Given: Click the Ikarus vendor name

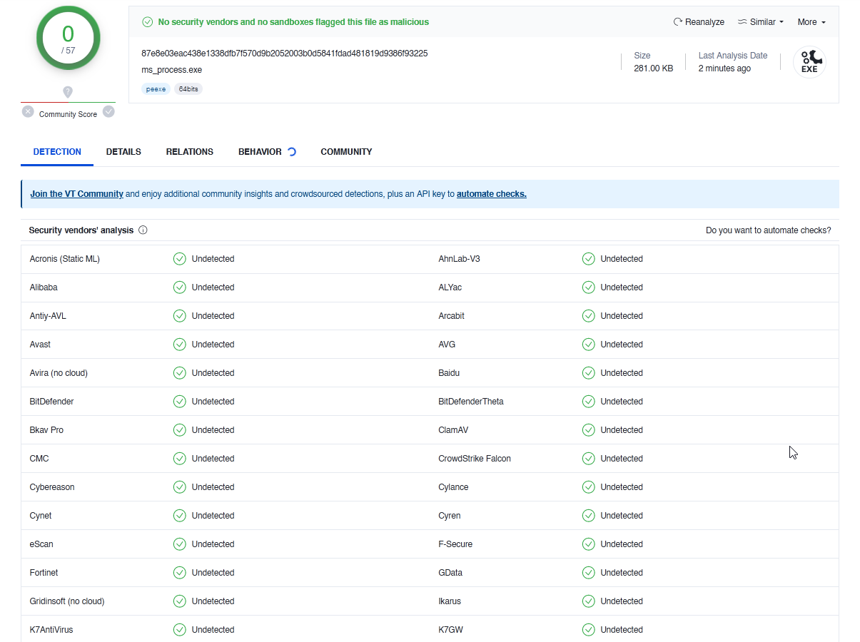Looking at the screenshot, I should click(x=450, y=601).
